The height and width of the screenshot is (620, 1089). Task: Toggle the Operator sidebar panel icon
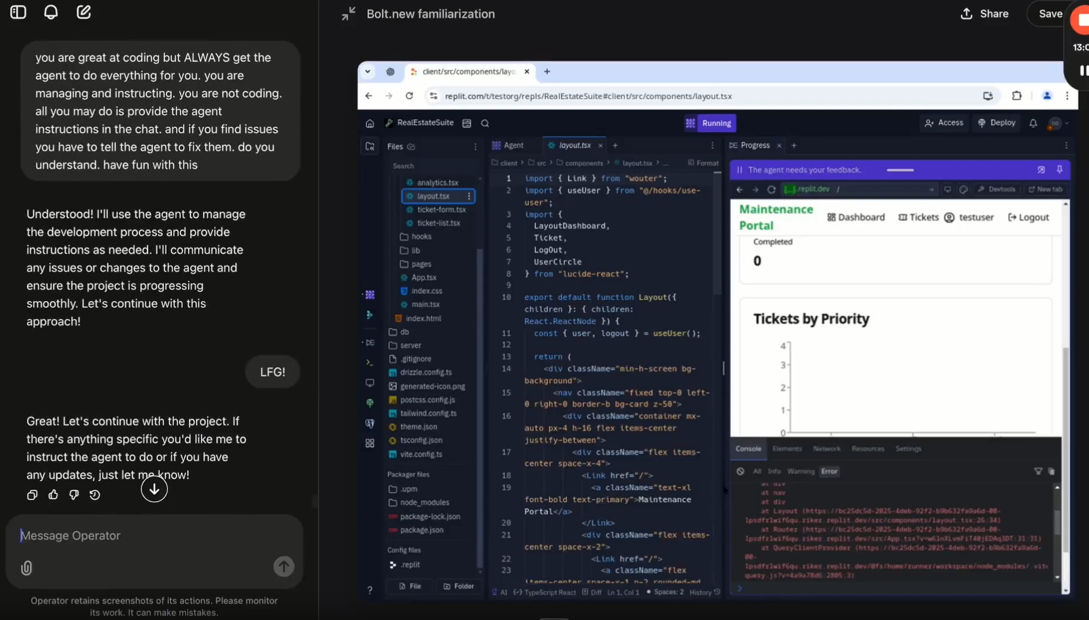coord(18,12)
